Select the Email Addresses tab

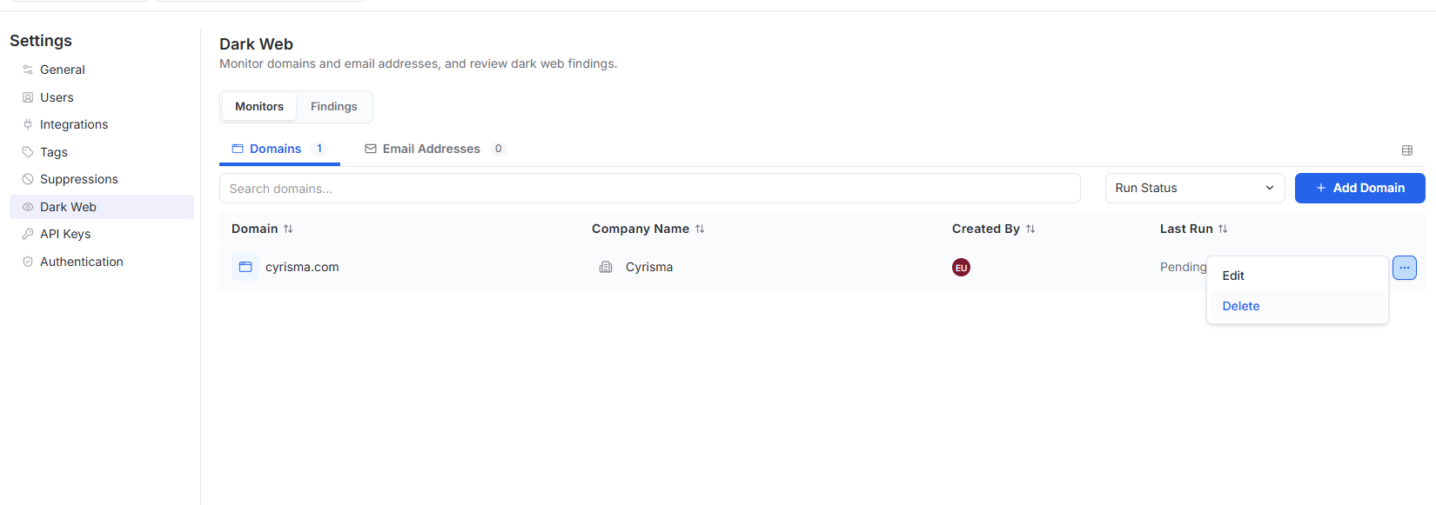click(434, 149)
